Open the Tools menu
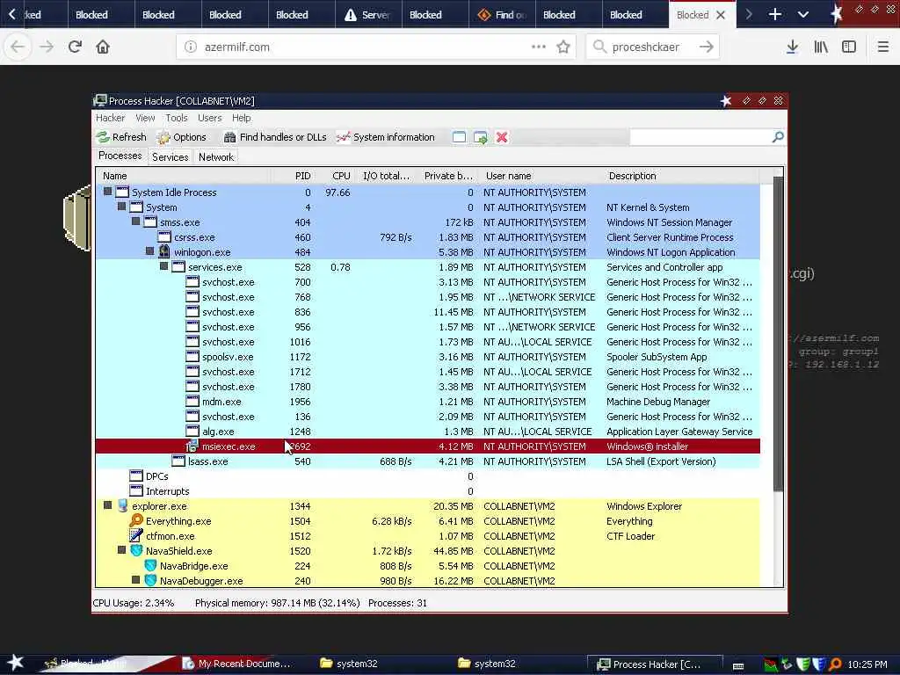Screen dimensions: 900x675 click(x=176, y=118)
